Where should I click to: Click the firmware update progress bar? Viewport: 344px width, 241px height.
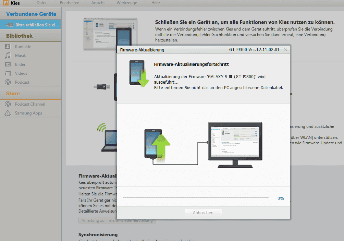(x=196, y=197)
